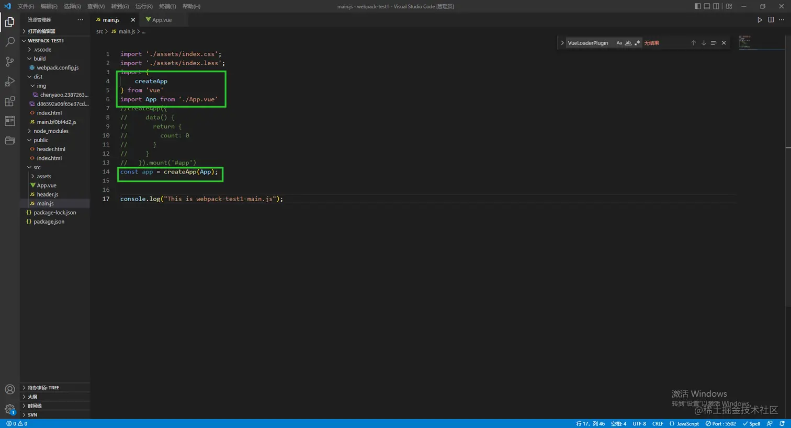791x428 pixels.
Task: Click Port : 5502 live server button
Action: click(721, 424)
